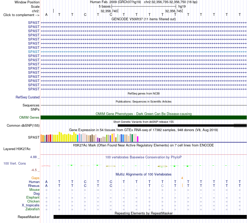Viewport: 247px width, 223px height.
Task: Click the 'Mouse' alignment row label
Action: tap(34, 190)
